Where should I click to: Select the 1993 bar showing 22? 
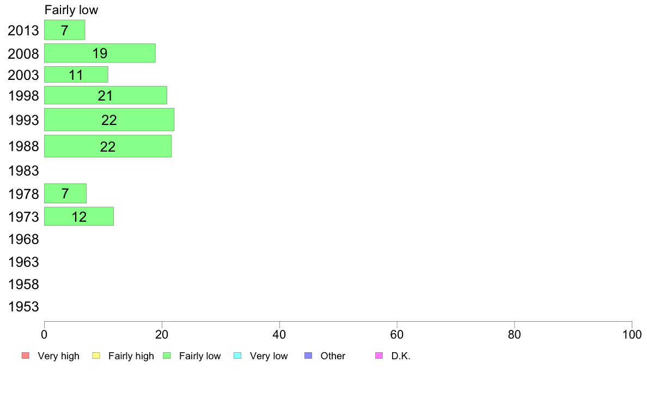[x=109, y=120]
